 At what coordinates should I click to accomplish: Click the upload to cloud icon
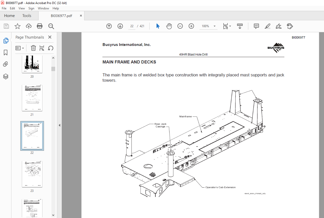click(x=28, y=26)
